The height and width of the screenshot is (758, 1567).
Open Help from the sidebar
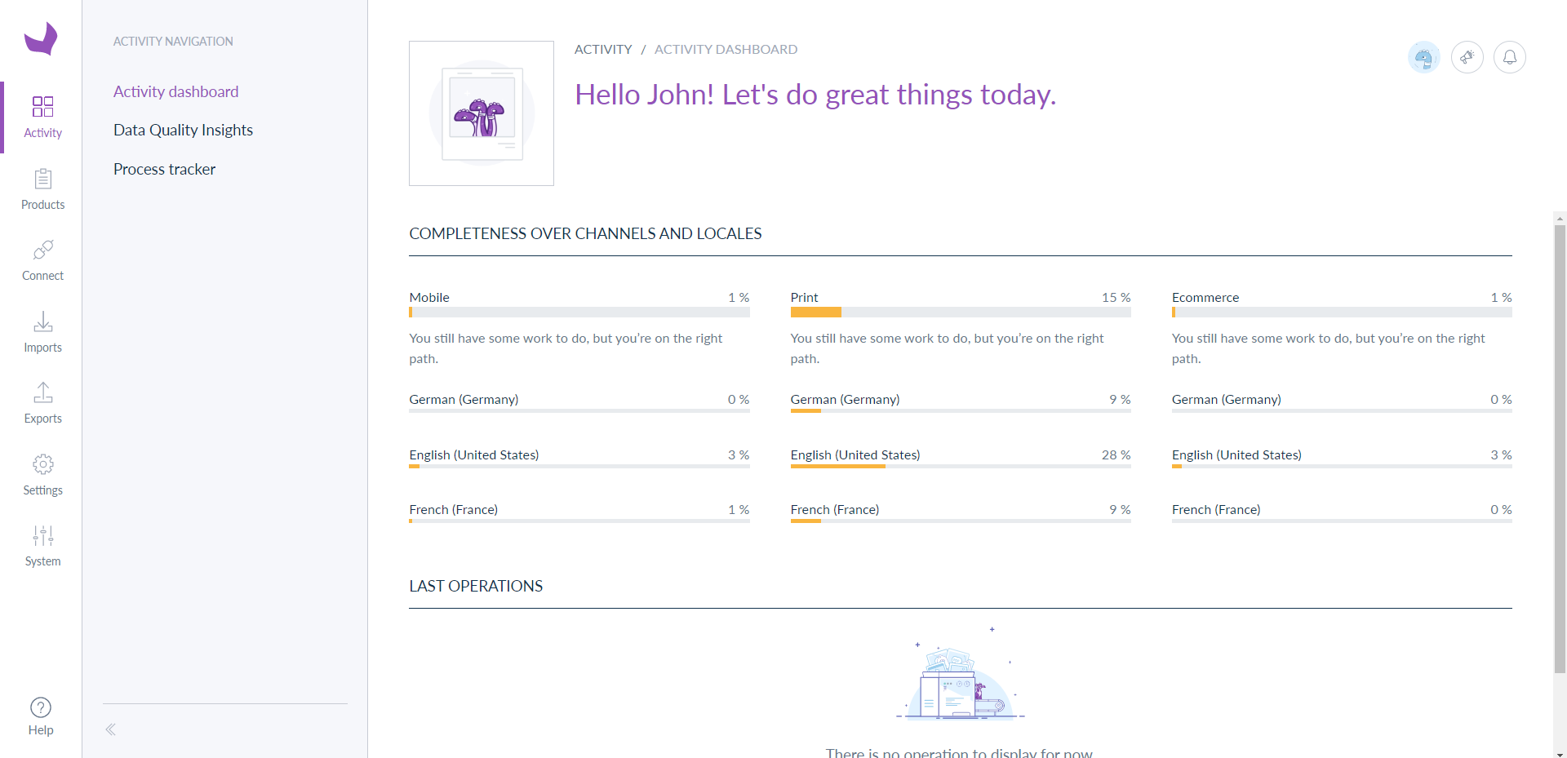40,716
